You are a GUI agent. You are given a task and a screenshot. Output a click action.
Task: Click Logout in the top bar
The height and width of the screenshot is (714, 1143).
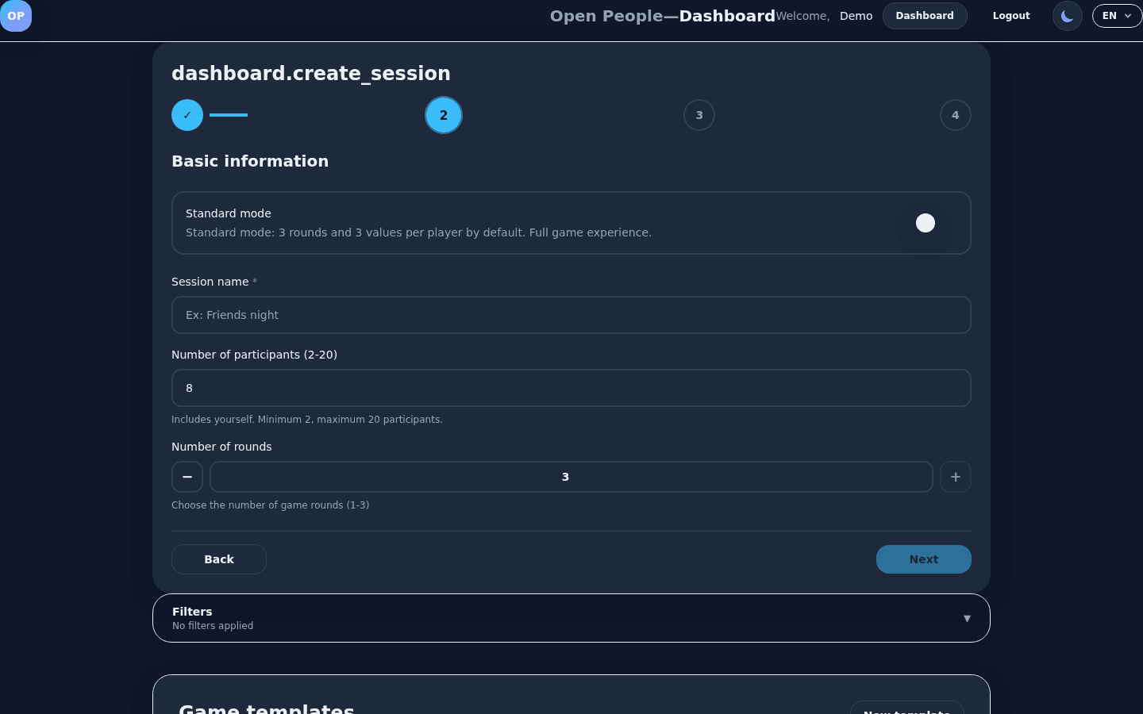pyautogui.click(x=1010, y=15)
